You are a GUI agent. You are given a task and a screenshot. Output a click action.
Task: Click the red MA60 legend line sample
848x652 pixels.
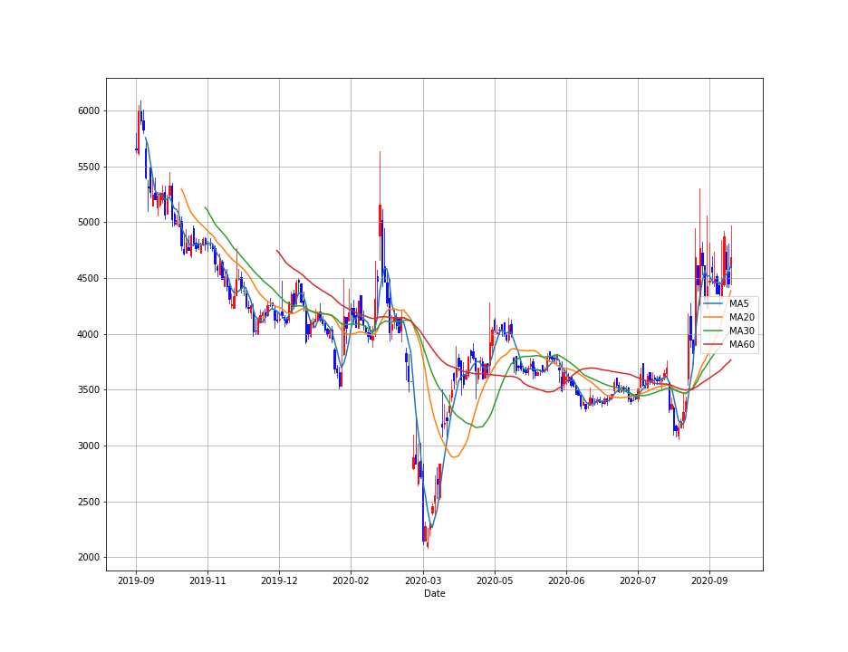point(714,344)
